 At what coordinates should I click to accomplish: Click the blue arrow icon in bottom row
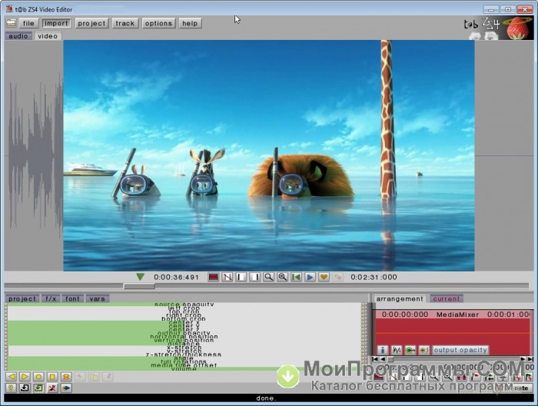[x=66, y=388]
